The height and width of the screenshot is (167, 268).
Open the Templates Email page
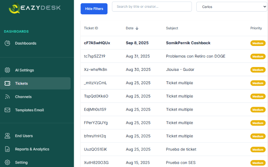tap(30, 110)
